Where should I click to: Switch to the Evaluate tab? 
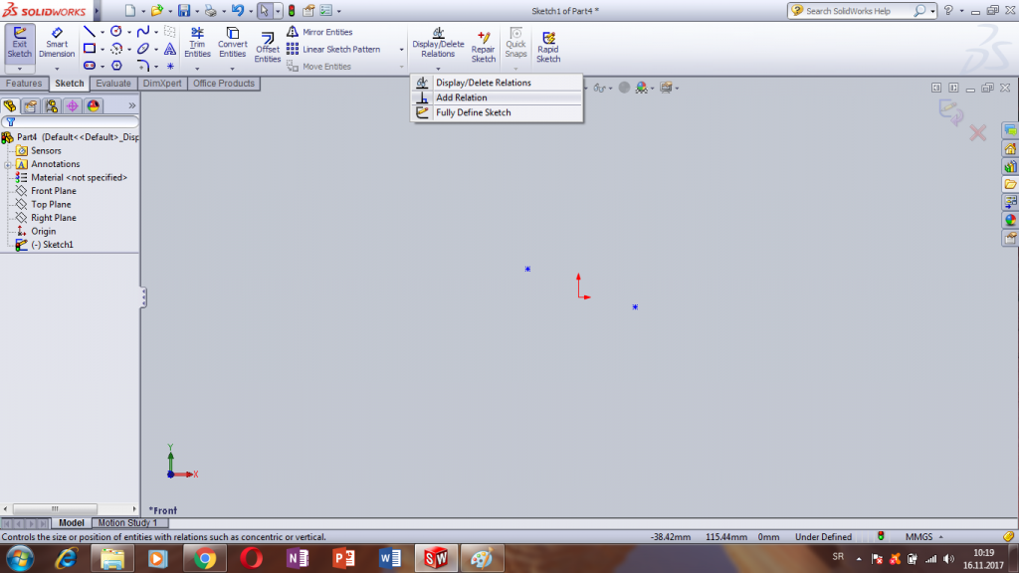(113, 84)
